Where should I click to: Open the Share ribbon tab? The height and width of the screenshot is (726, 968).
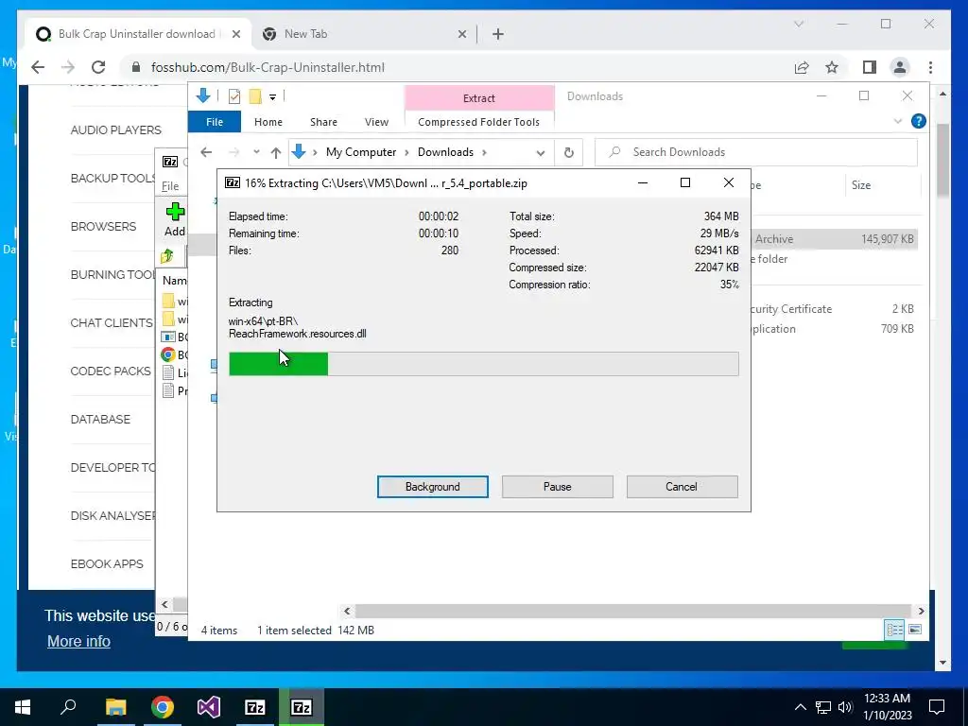323,122
